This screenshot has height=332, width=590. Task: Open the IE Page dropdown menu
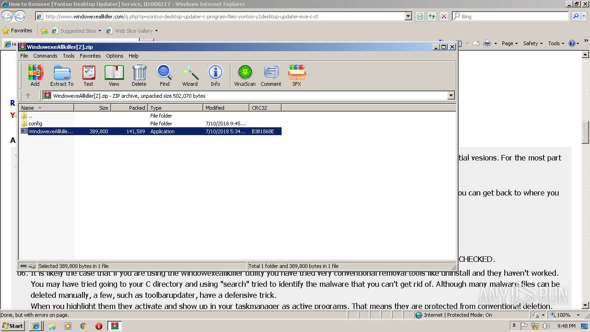(510, 43)
